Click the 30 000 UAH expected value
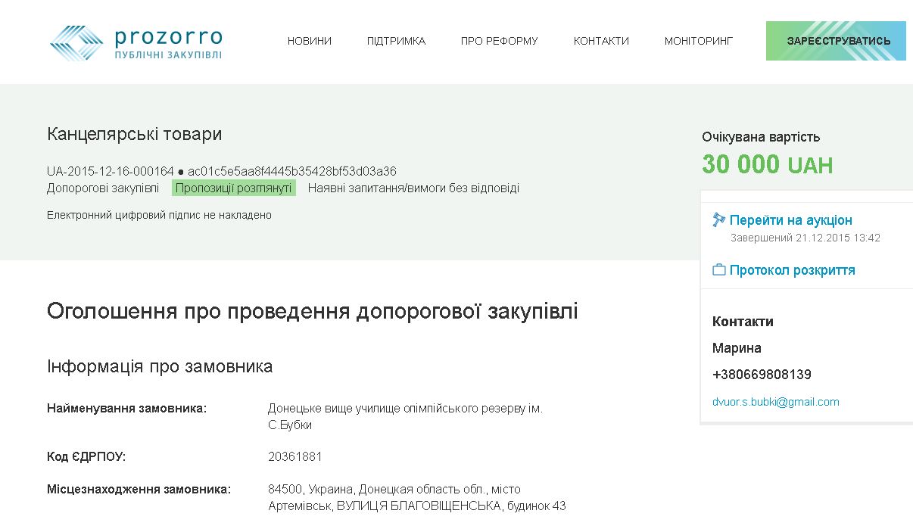The width and height of the screenshot is (913, 529). [767, 164]
